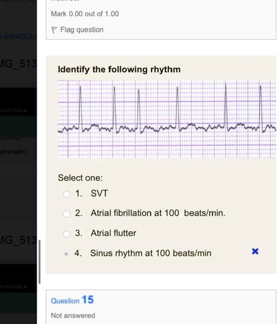Click the Flag question link text
The width and height of the screenshot is (278, 324).
(82, 30)
